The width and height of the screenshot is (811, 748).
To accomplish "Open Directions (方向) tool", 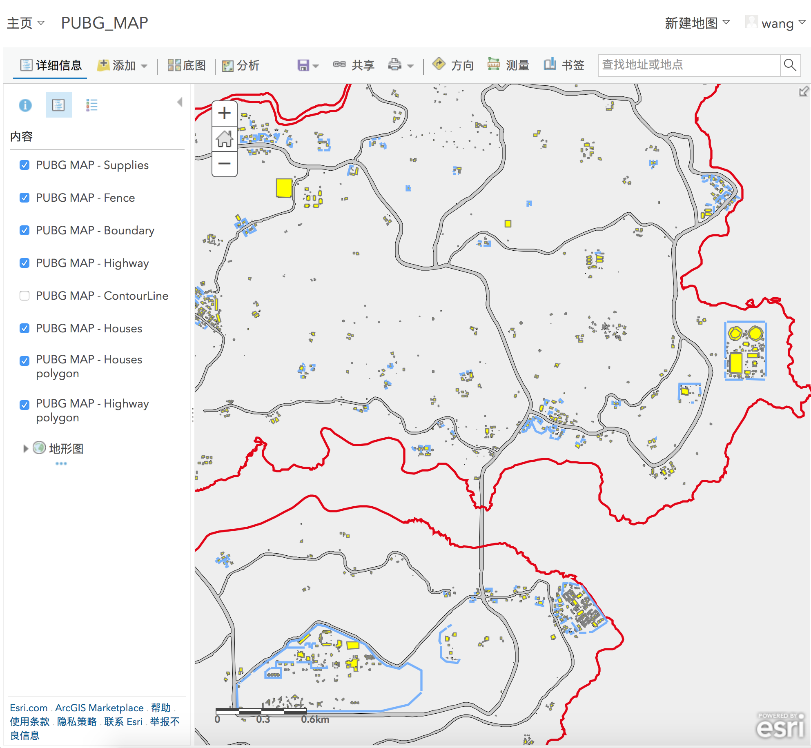I will 453,65.
